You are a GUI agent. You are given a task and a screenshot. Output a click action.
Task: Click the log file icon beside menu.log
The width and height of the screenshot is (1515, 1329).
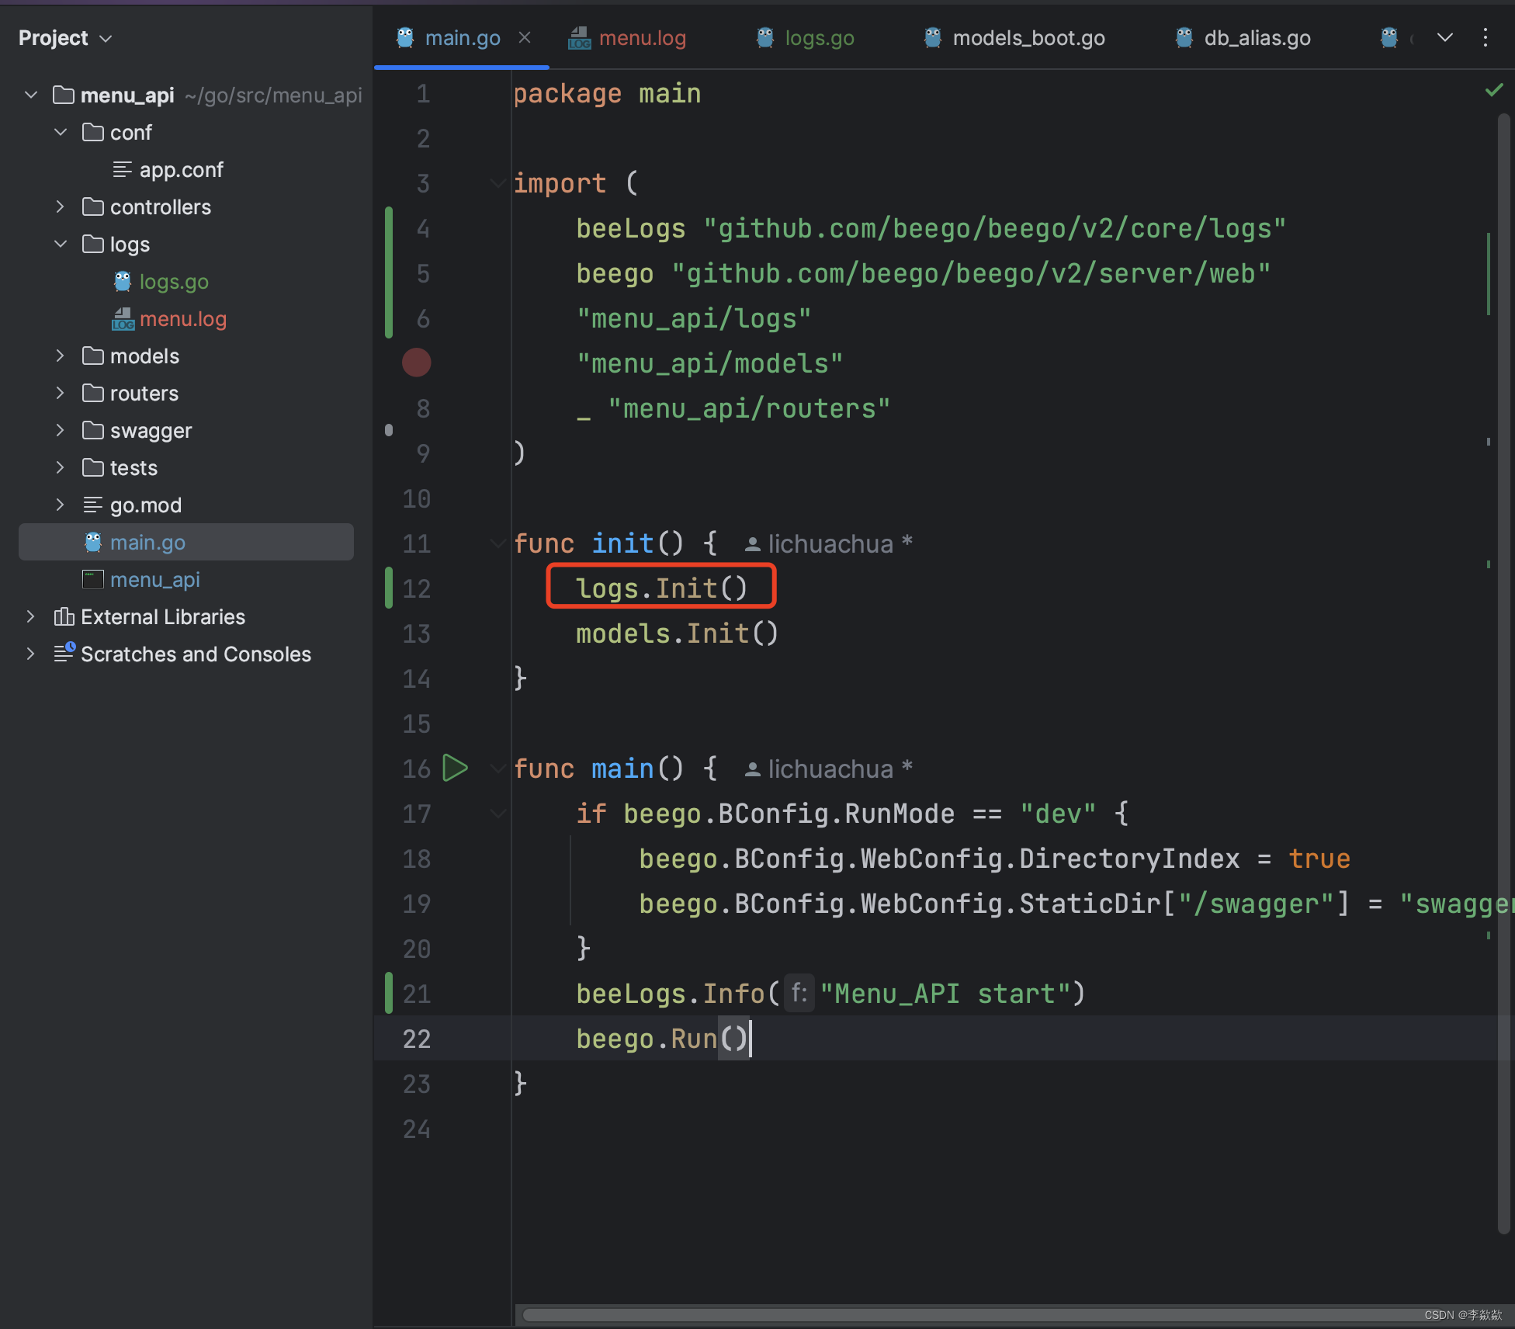(122, 318)
